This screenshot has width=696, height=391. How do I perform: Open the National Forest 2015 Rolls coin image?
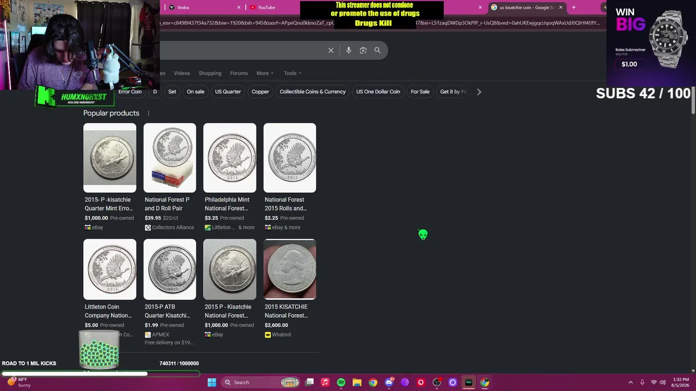point(290,158)
